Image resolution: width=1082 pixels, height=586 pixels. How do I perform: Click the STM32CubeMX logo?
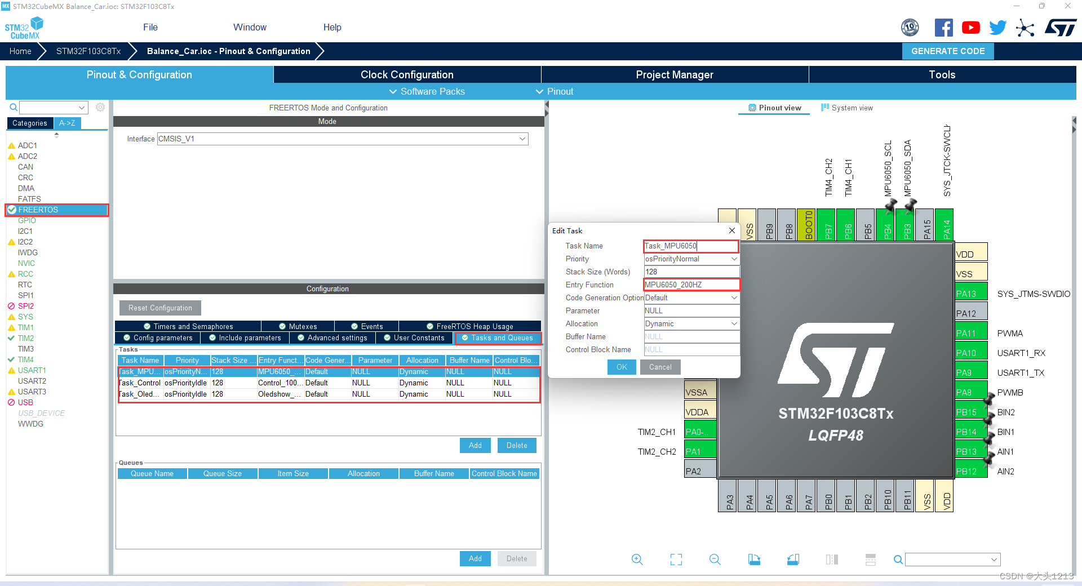tap(24, 28)
